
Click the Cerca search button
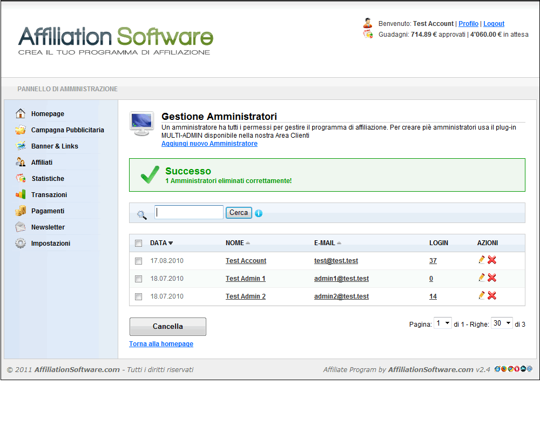point(239,213)
